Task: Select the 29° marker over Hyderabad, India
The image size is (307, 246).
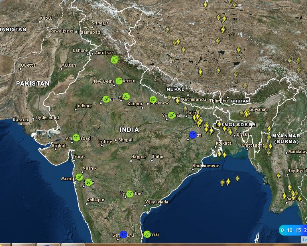Action: [x=130, y=194]
